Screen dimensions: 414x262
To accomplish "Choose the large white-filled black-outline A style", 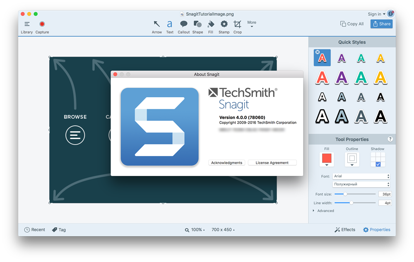I will (x=322, y=117).
